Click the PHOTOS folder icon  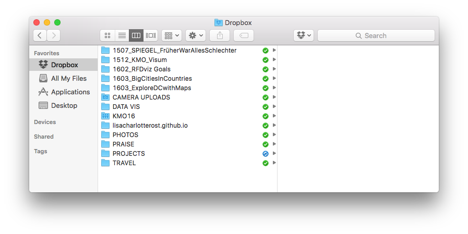click(105, 135)
